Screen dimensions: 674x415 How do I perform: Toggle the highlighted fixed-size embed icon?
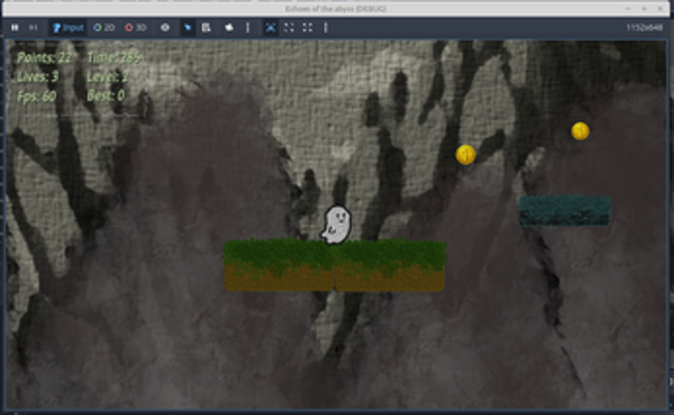pyautogui.click(x=270, y=28)
